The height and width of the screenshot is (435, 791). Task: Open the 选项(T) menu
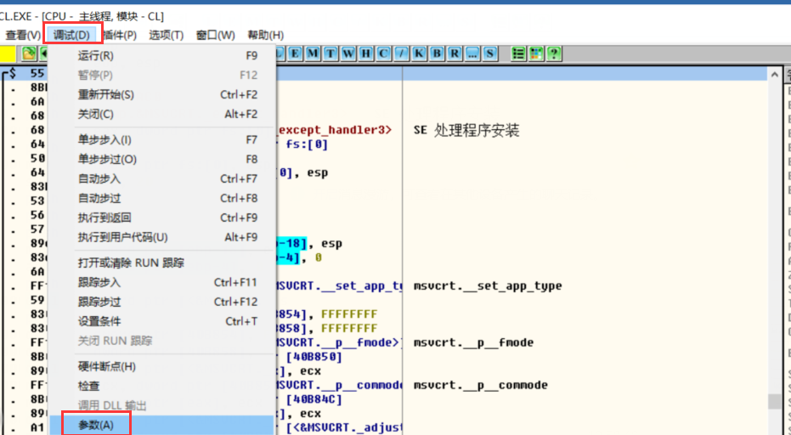click(x=166, y=35)
